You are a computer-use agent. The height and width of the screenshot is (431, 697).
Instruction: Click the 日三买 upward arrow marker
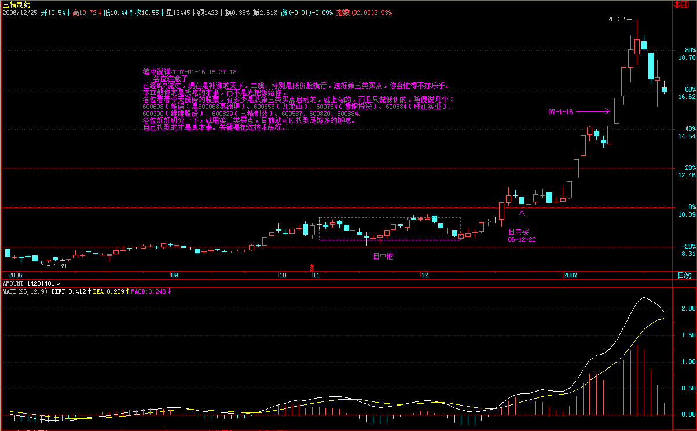tap(522, 217)
